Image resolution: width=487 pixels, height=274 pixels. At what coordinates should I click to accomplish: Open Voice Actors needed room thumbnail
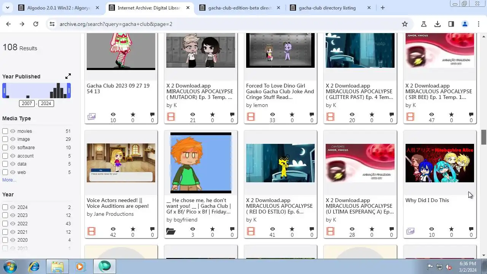(x=121, y=163)
